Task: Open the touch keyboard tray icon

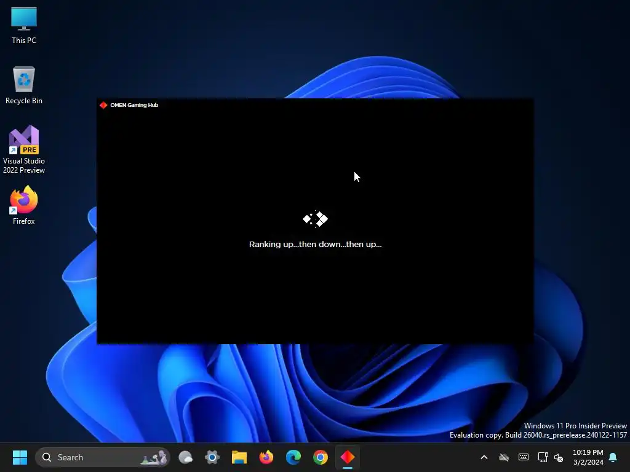Action: 524,457
